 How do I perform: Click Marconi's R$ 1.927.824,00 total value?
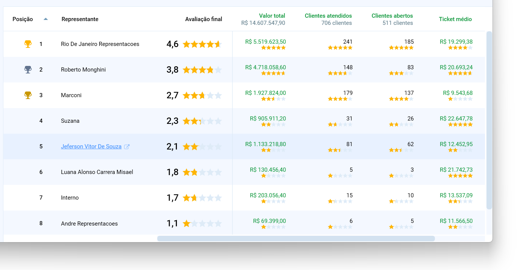click(265, 93)
